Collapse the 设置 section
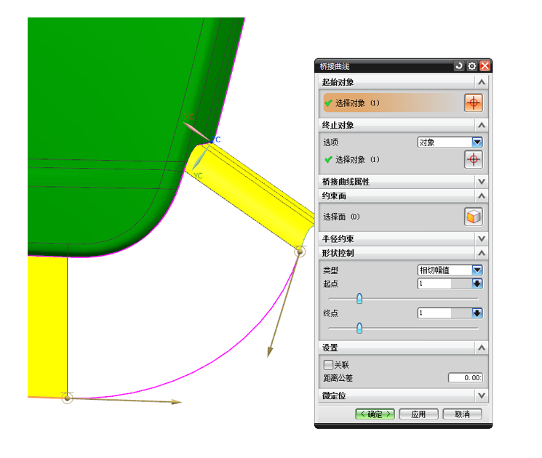This screenshot has width=542, height=458. pos(482,347)
